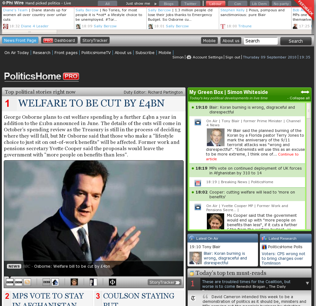Click The Times 'T' icon beside Cameron quote
Image resolution: width=316 pixels, height=306 pixels.
coord(193,298)
